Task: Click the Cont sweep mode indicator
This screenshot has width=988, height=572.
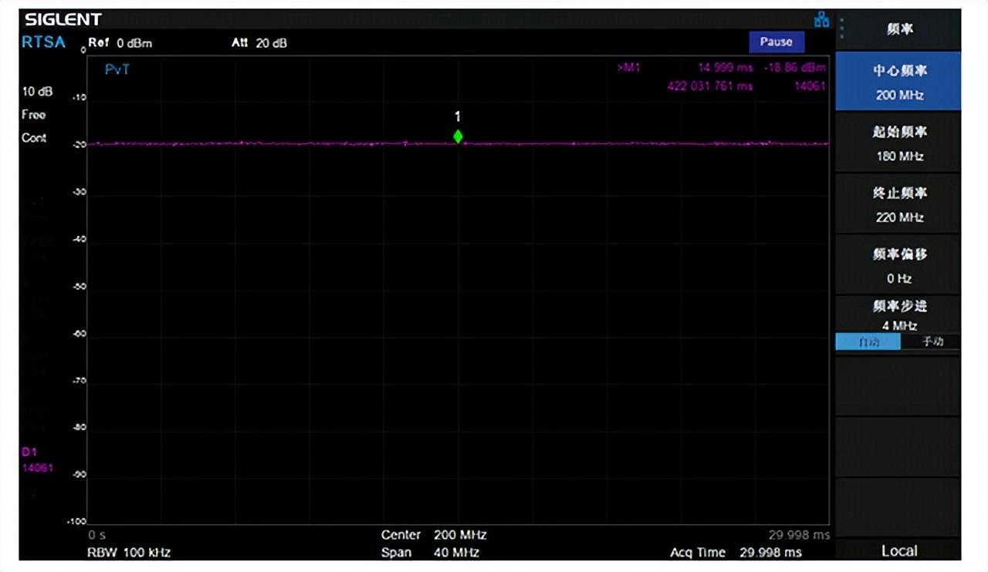Action: click(34, 138)
